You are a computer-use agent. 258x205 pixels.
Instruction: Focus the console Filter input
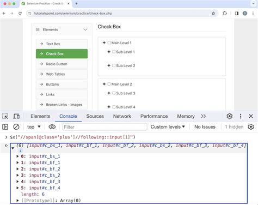tap(105, 126)
